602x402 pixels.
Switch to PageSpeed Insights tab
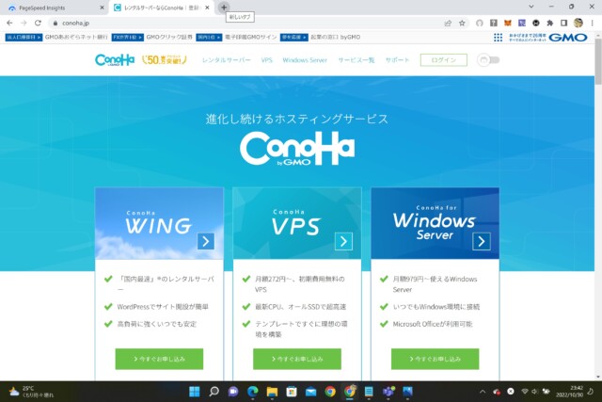pyautogui.click(x=55, y=8)
